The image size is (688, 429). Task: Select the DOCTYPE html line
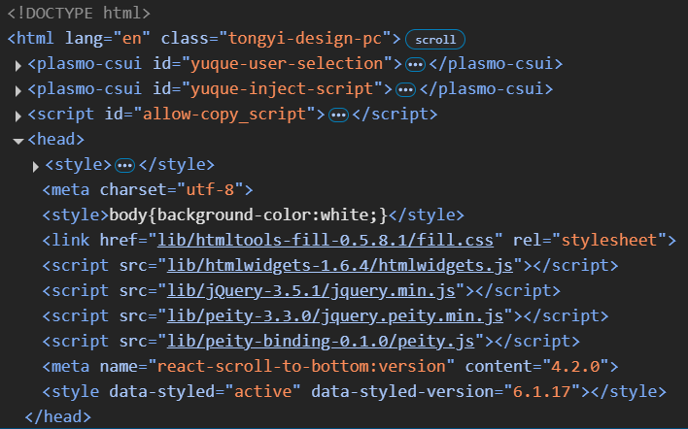tap(79, 14)
